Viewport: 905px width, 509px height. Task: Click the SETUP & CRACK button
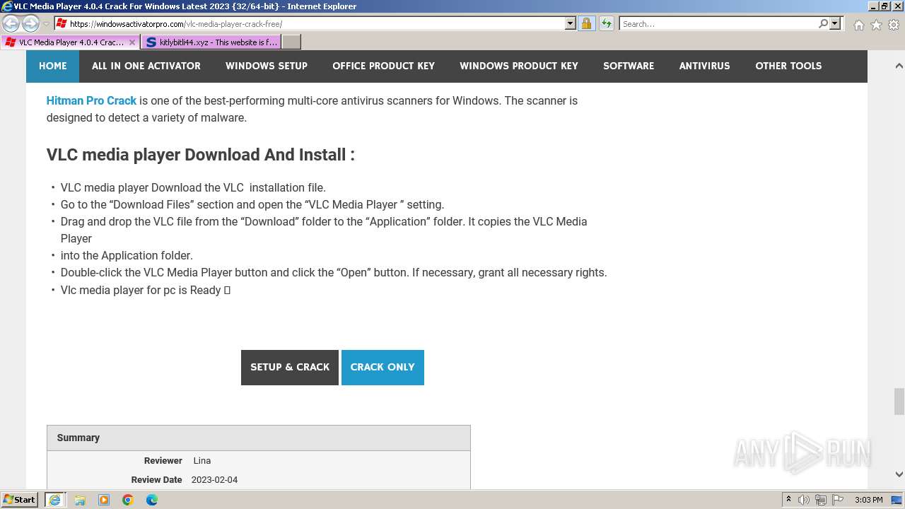point(290,368)
